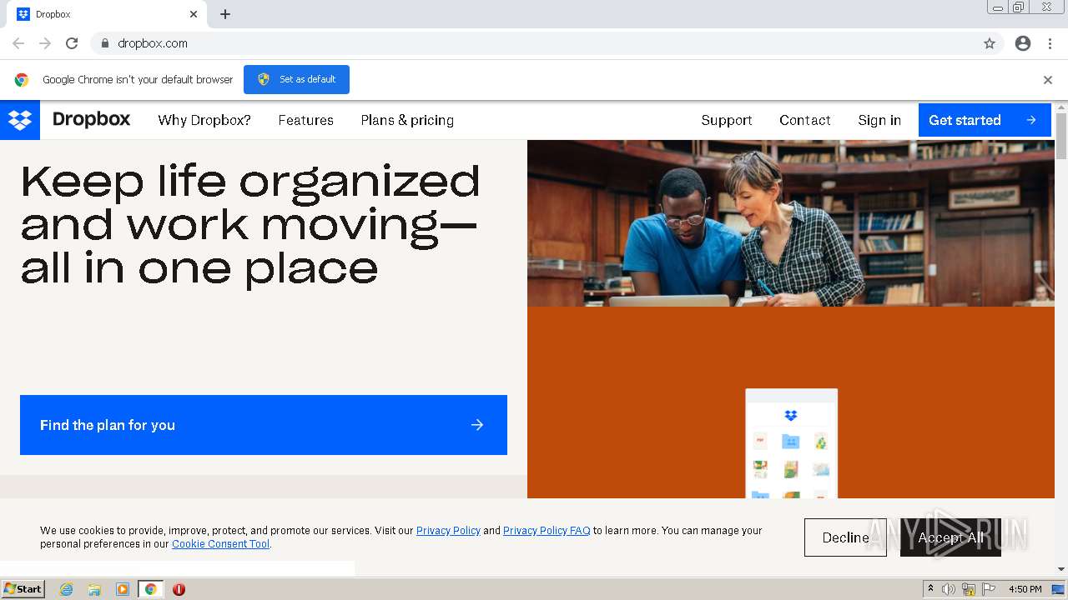Reload the page with the refresh icon

(72, 43)
